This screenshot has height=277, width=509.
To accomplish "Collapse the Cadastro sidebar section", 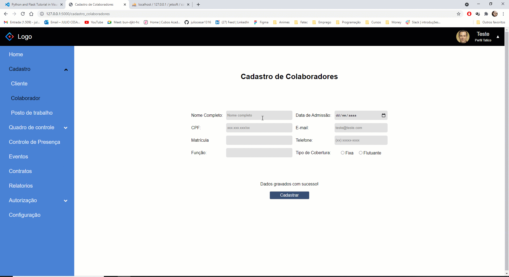I will (66, 70).
